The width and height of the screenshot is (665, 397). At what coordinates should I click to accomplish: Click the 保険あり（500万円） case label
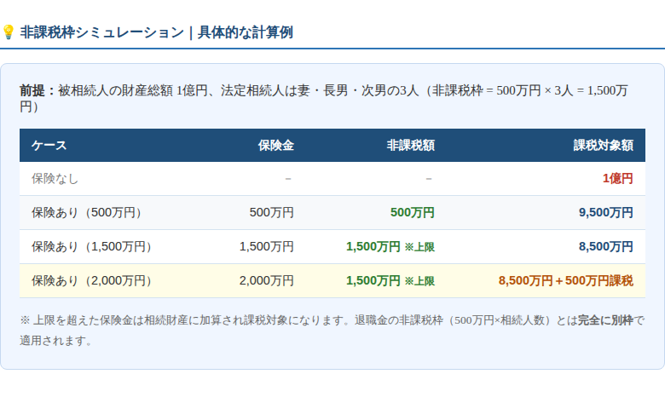(x=89, y=213)
